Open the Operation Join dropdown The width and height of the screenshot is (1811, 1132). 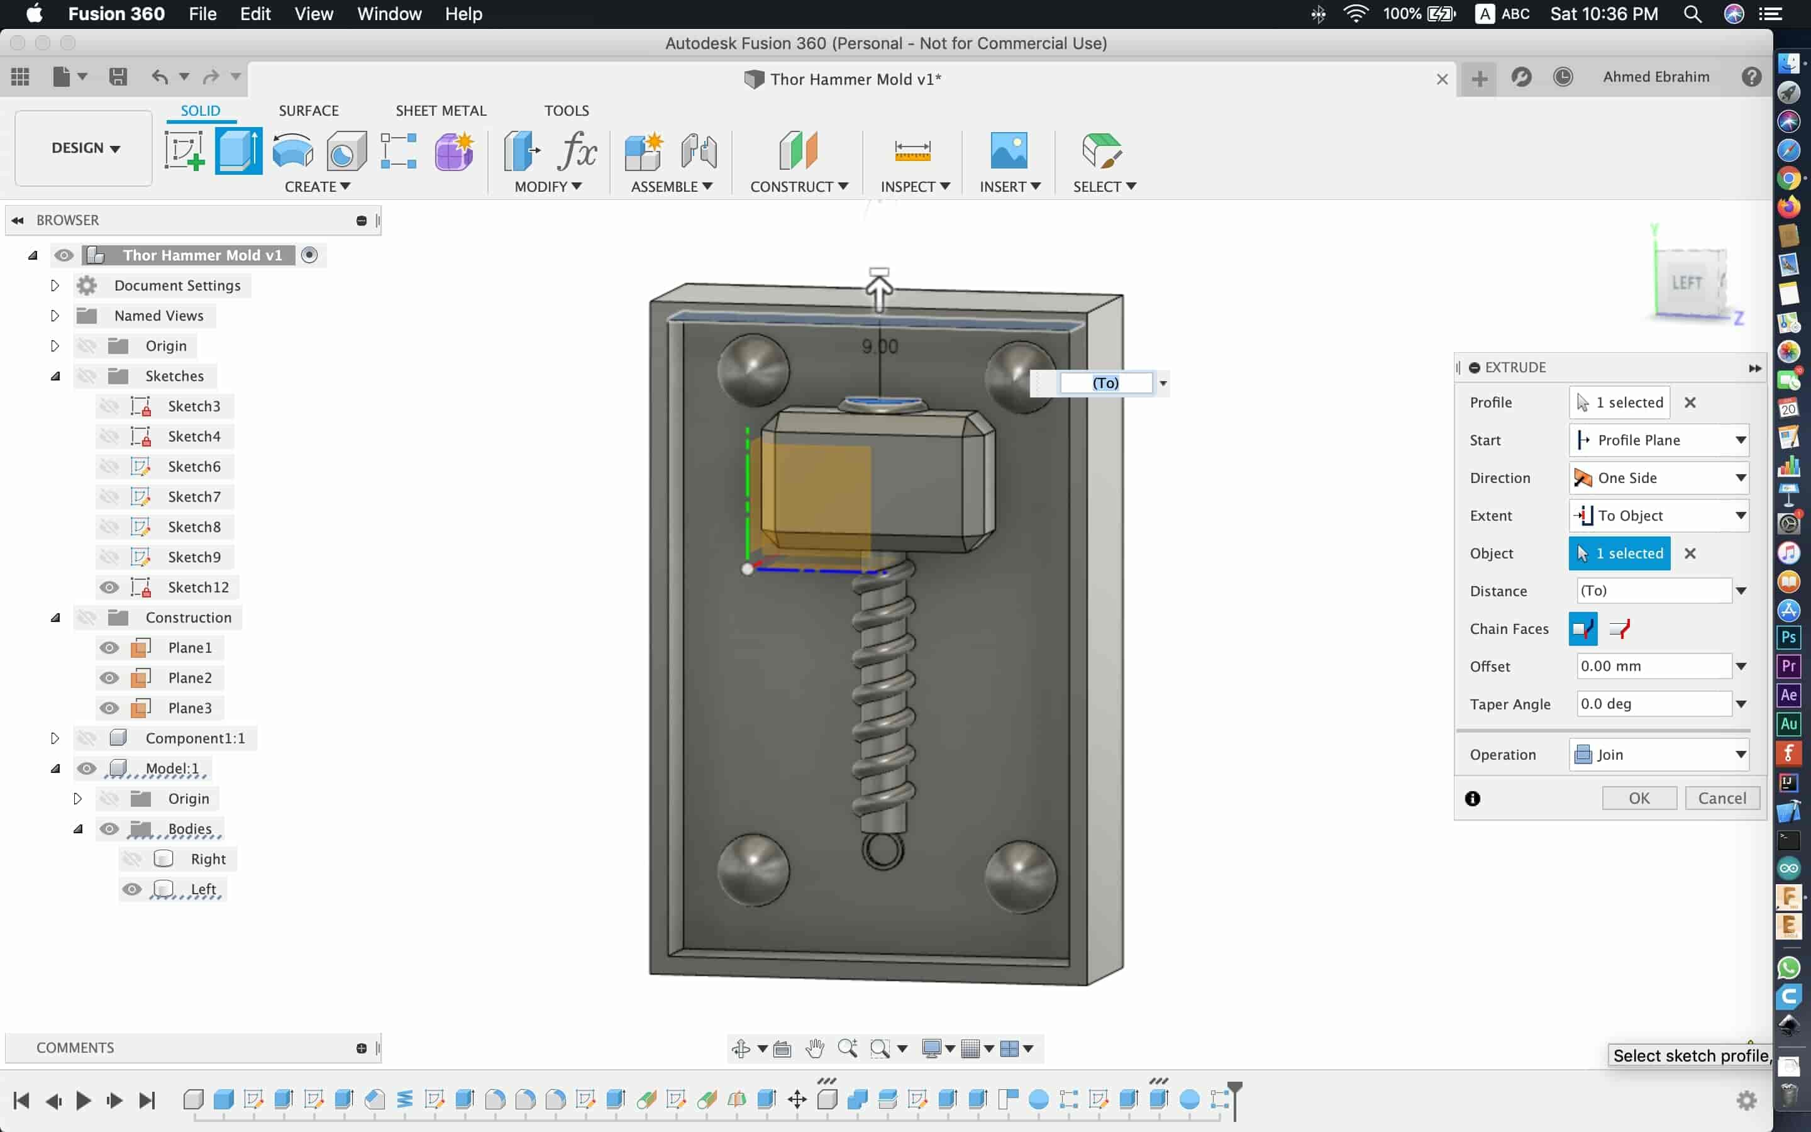click(x=1658, y=755)
